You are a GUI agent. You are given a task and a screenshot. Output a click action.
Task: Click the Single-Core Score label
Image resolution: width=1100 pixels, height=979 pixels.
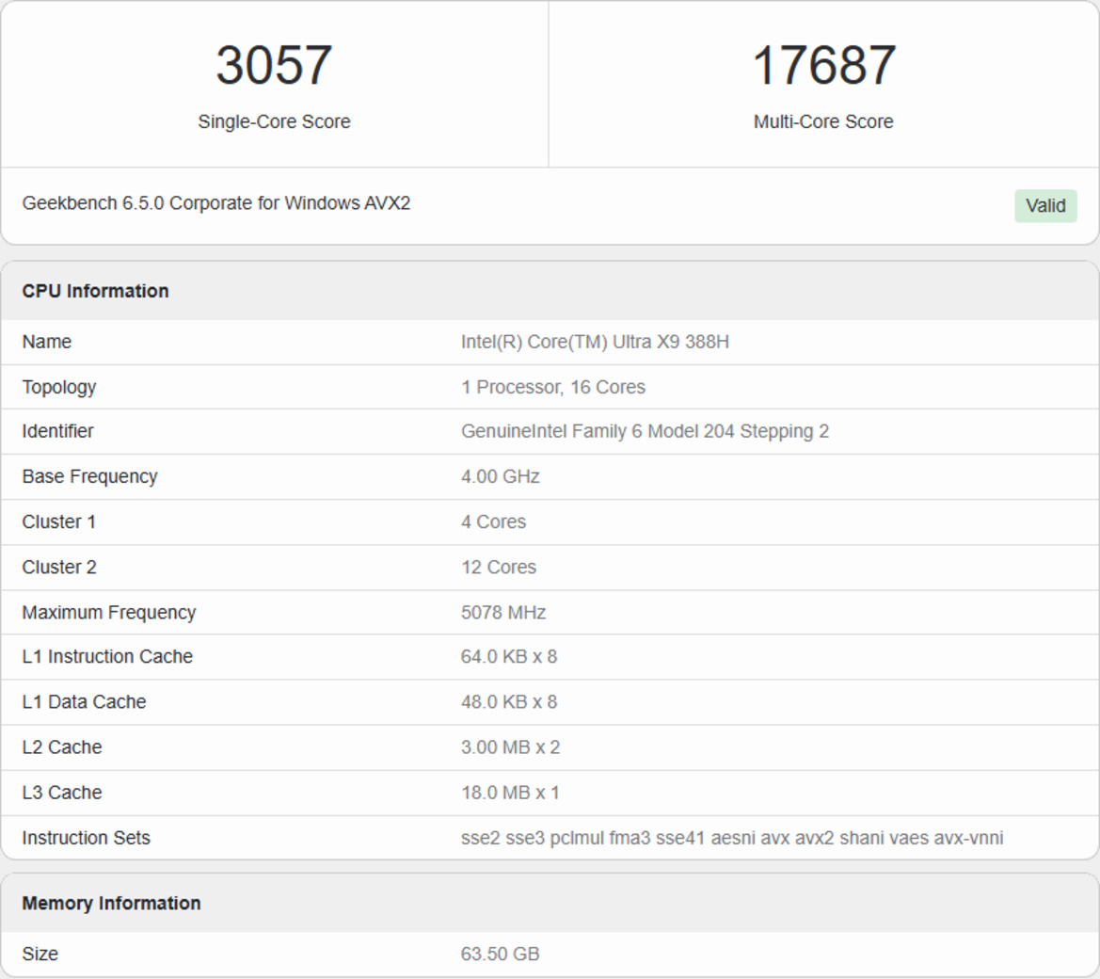(274, 121)
